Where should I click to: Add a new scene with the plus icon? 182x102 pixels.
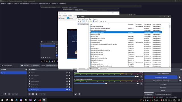pos(2,94)
